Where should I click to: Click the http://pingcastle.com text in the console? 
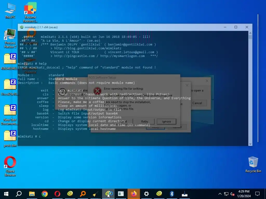click(x=74, y=56)
